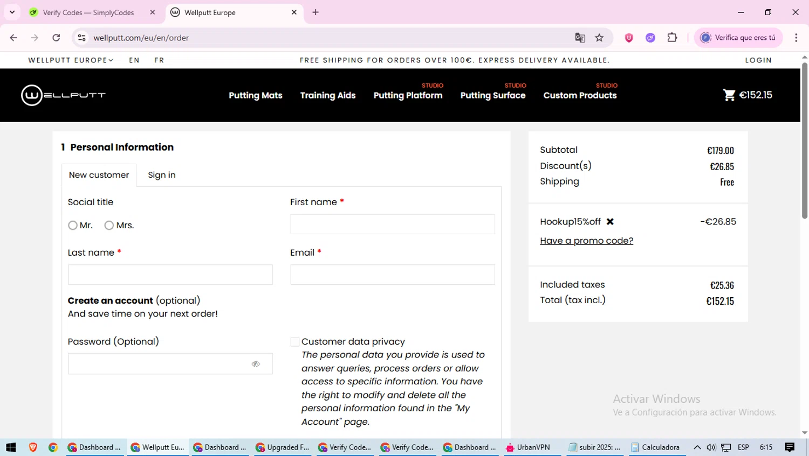The width and height of the screenshot is (809, 456).
Task: Open the Windows notification center
Action: (x=790, y=447)
